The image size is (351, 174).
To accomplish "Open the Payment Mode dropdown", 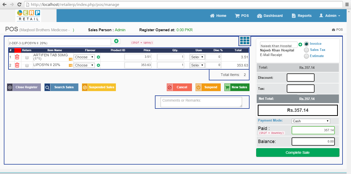I will 311,121.
